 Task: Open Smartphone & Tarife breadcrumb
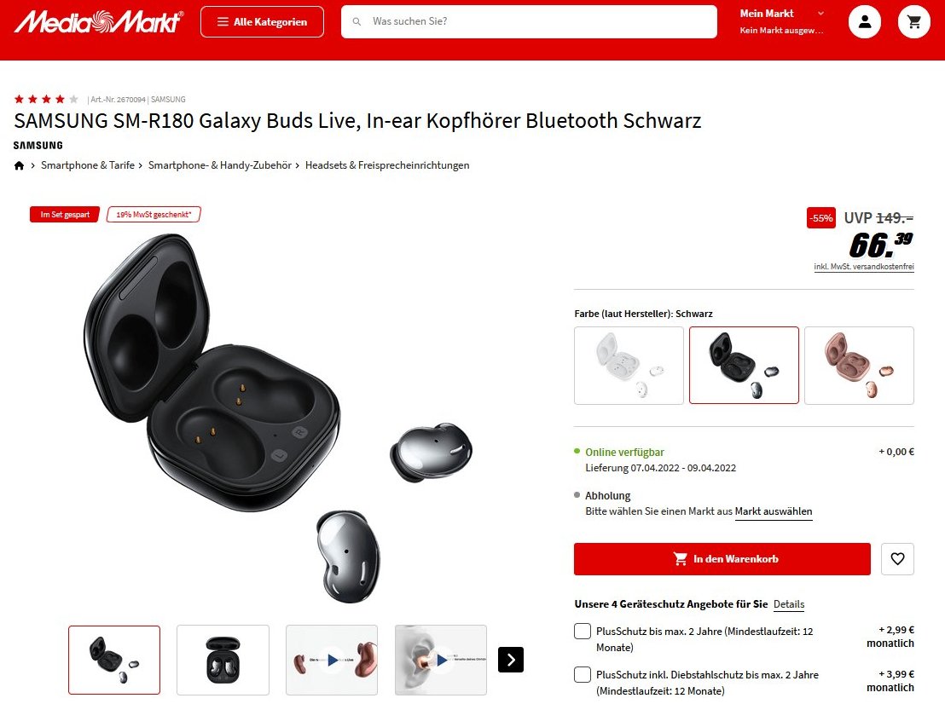point(87,165)
